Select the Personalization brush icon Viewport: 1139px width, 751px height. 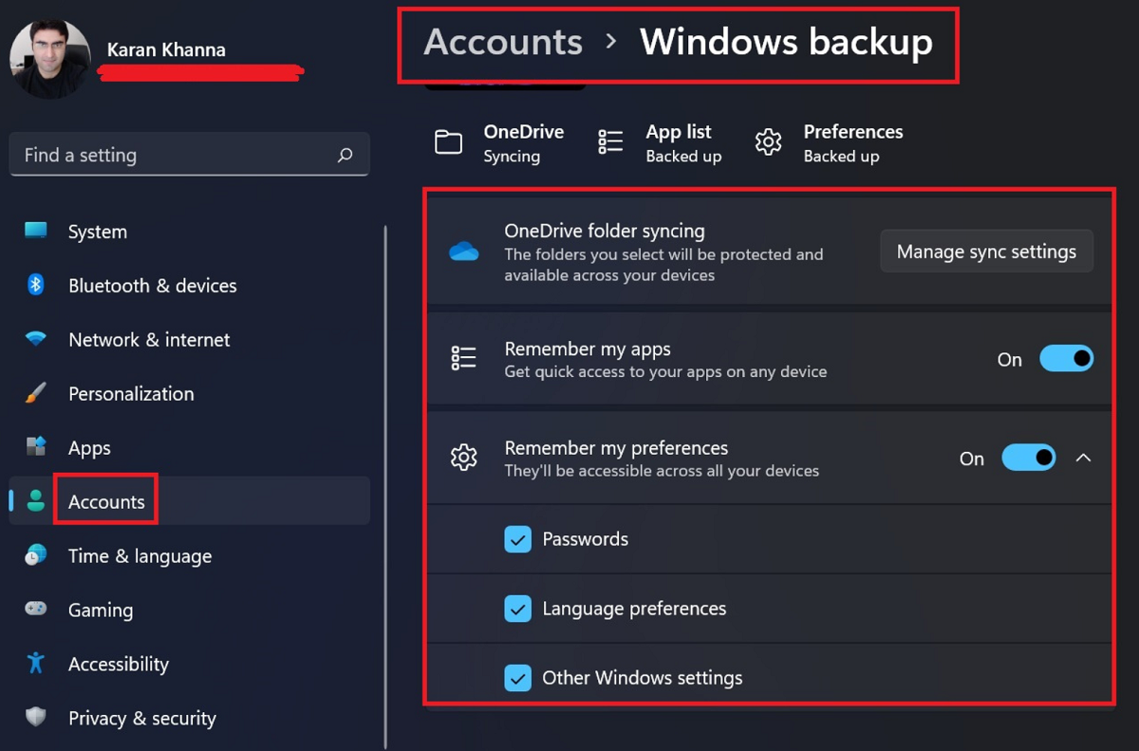tap(33, 393)
